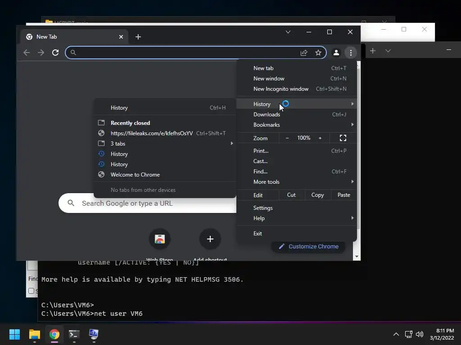Image resolution: width=461 pixels, height=345 pixels.
Task: Expand the More tools submenu
Action: 297,181
